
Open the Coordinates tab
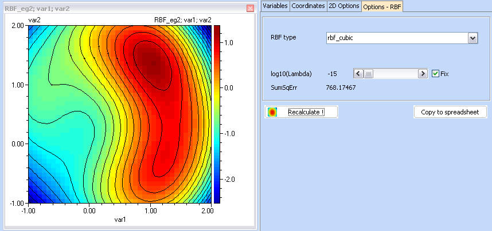pos(307,6)
